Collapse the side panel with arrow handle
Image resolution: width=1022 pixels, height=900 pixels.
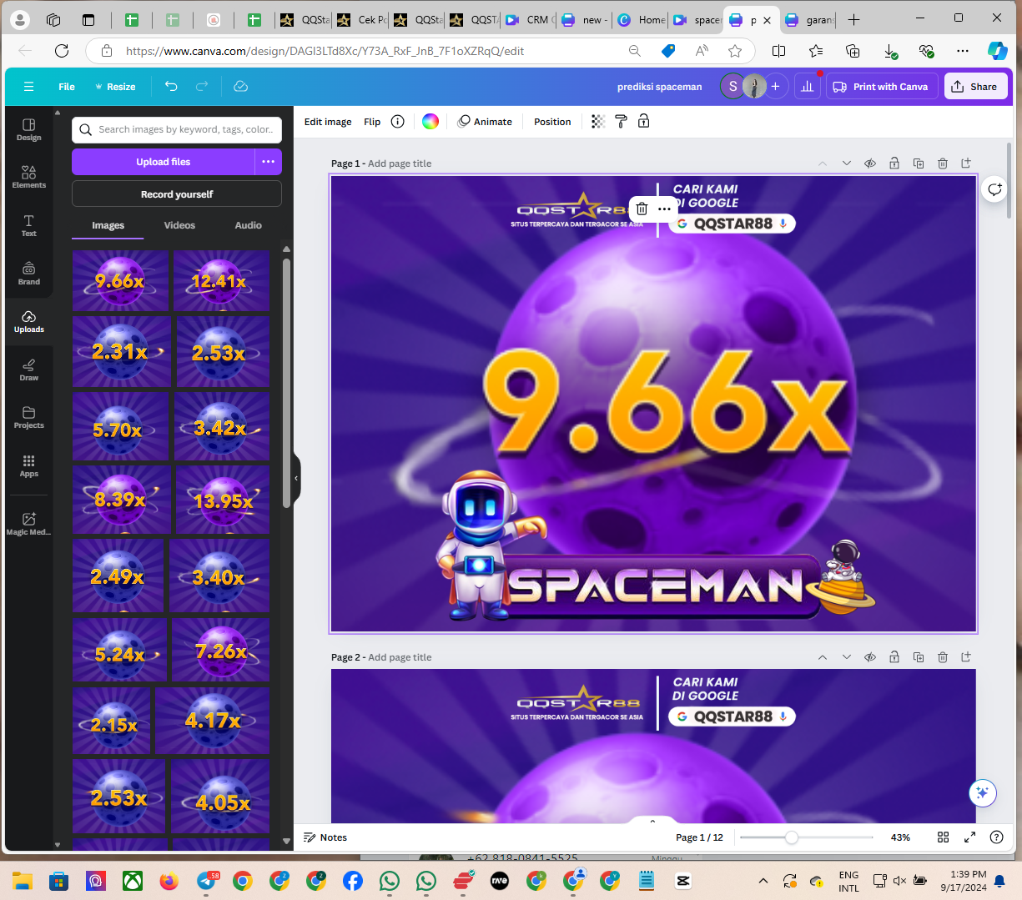click(x=296, y=478)
